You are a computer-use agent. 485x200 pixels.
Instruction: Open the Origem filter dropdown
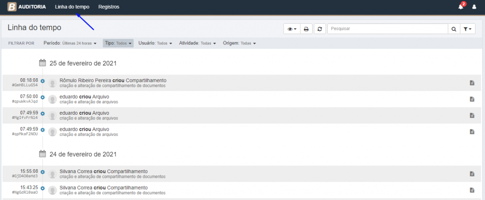click(239, 43)
